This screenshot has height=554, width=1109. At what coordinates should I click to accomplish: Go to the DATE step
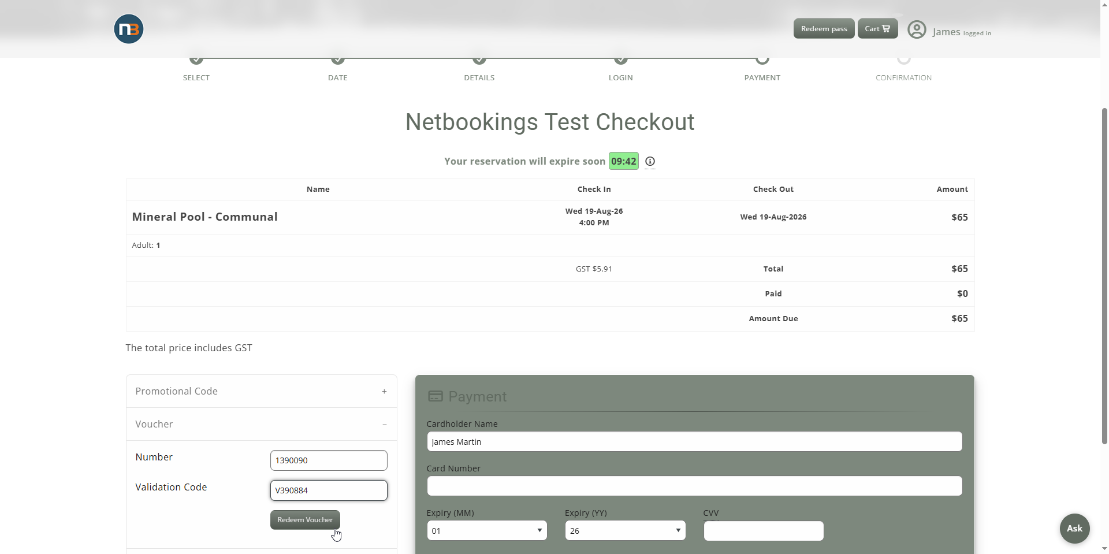pos(338,77)
